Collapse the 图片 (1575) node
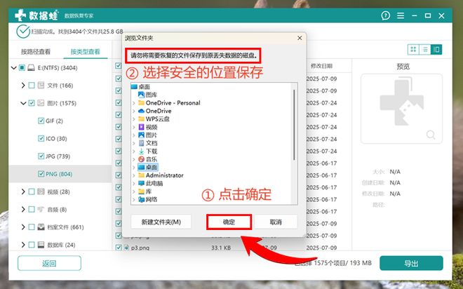The width and height of the screenshot is (463, 289). point(23,103)
